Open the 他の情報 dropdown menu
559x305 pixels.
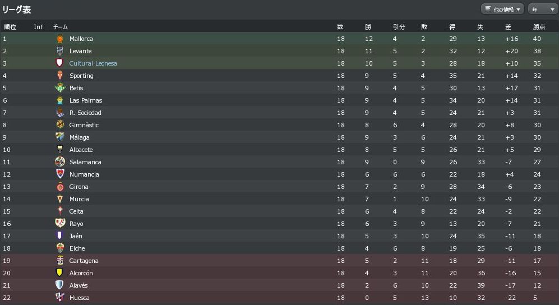click(502, 10)
